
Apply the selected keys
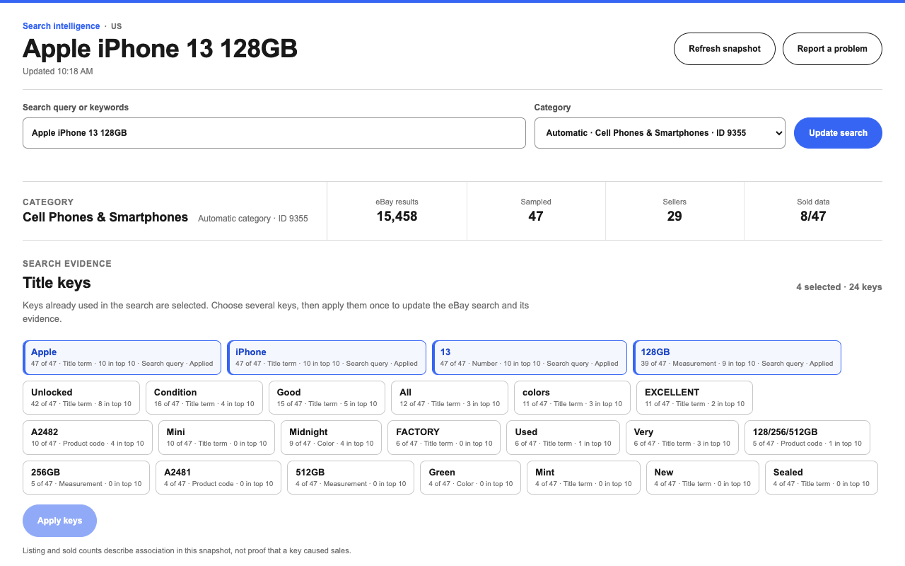coord(59,521)
